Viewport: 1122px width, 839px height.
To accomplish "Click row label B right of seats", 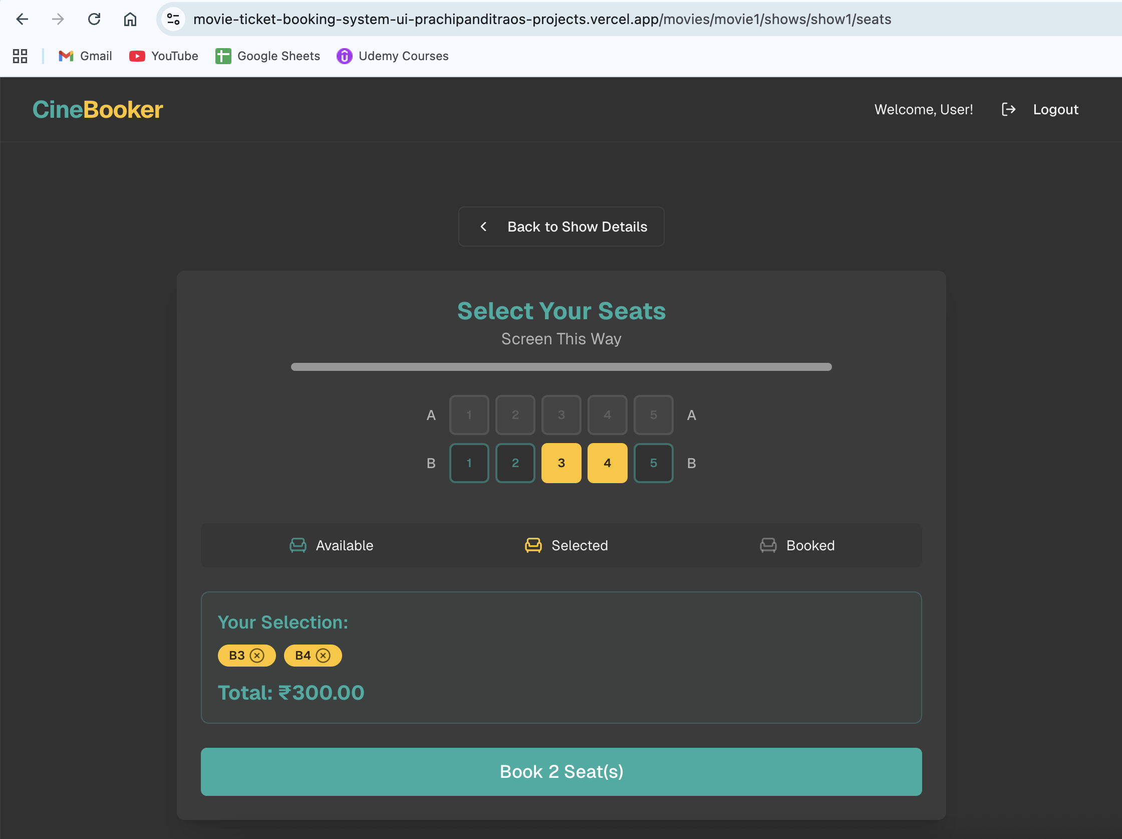I will click(x=691, y=463).
